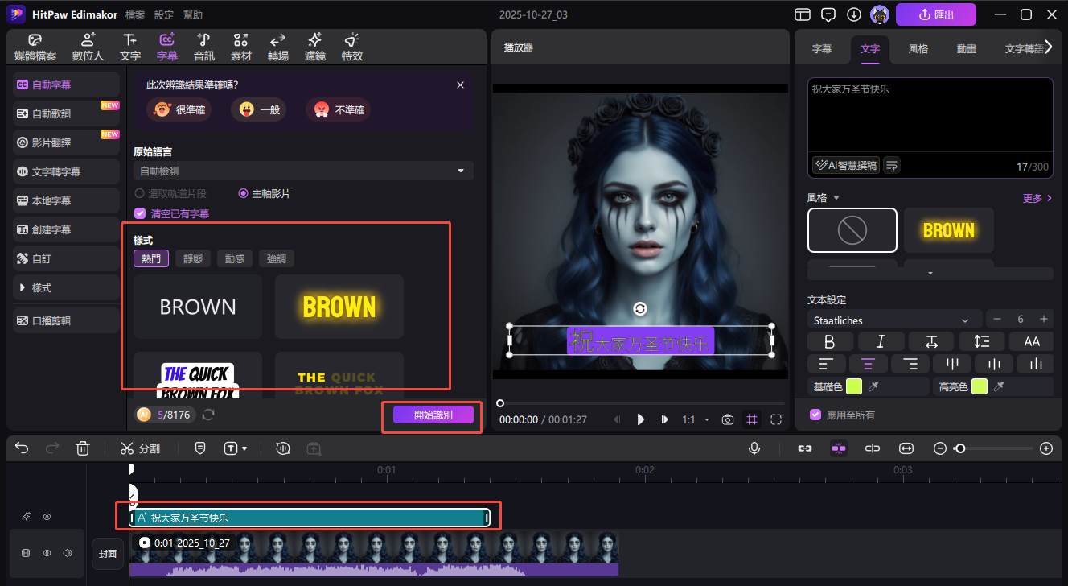Click the undo arrow in timeline toolbar

[x=22, y=448]
